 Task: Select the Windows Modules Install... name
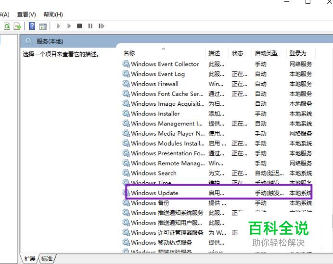pos(167,143)
